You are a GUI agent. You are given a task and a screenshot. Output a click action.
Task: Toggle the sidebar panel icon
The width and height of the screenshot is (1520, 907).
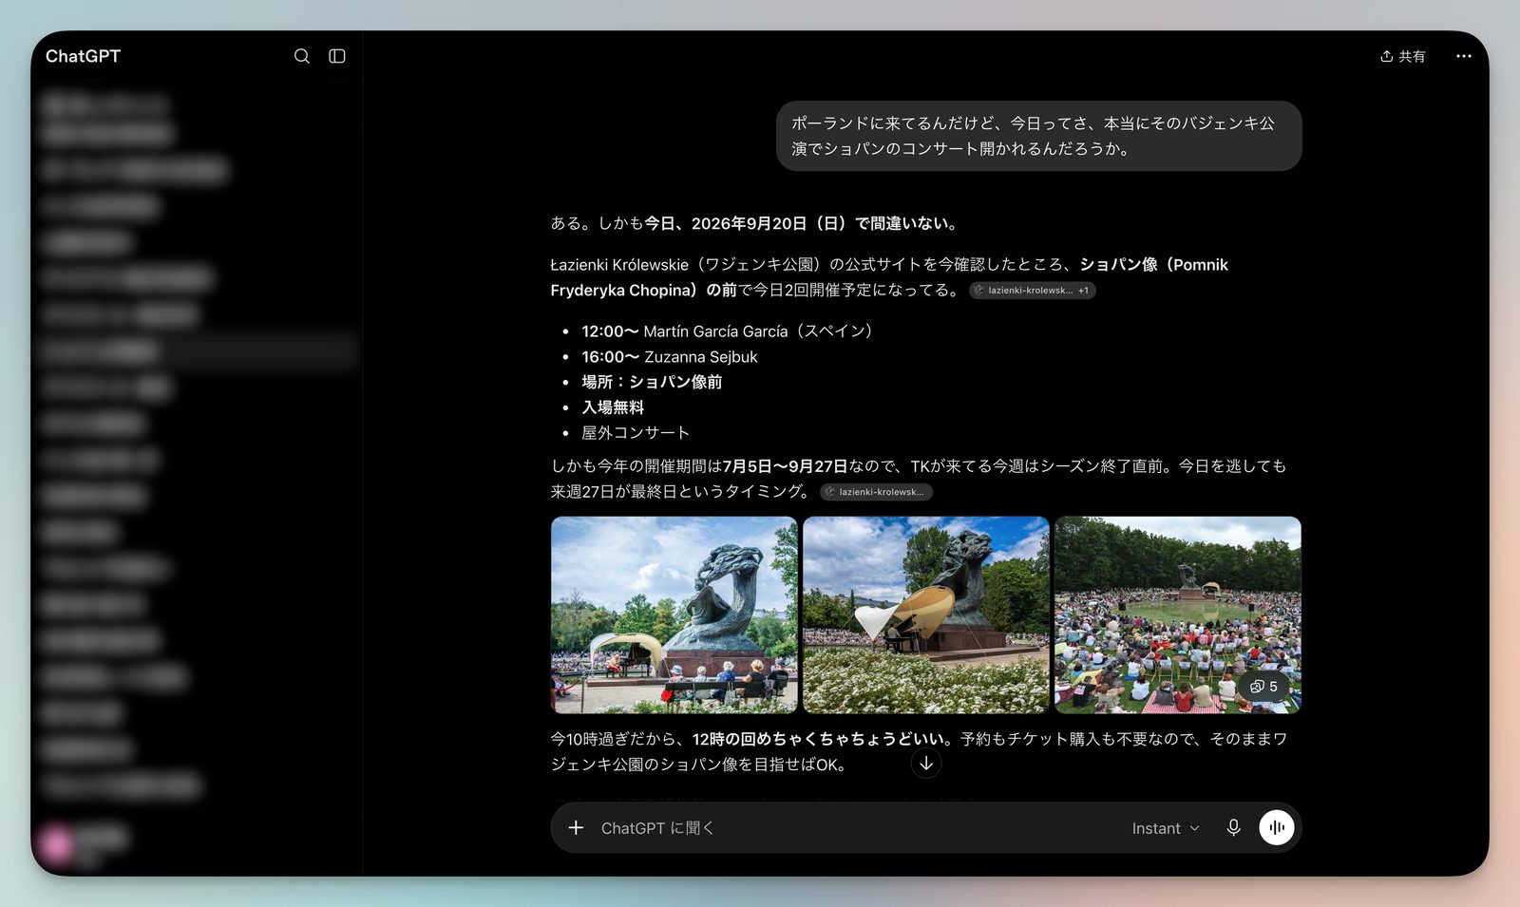click(337, 56)
